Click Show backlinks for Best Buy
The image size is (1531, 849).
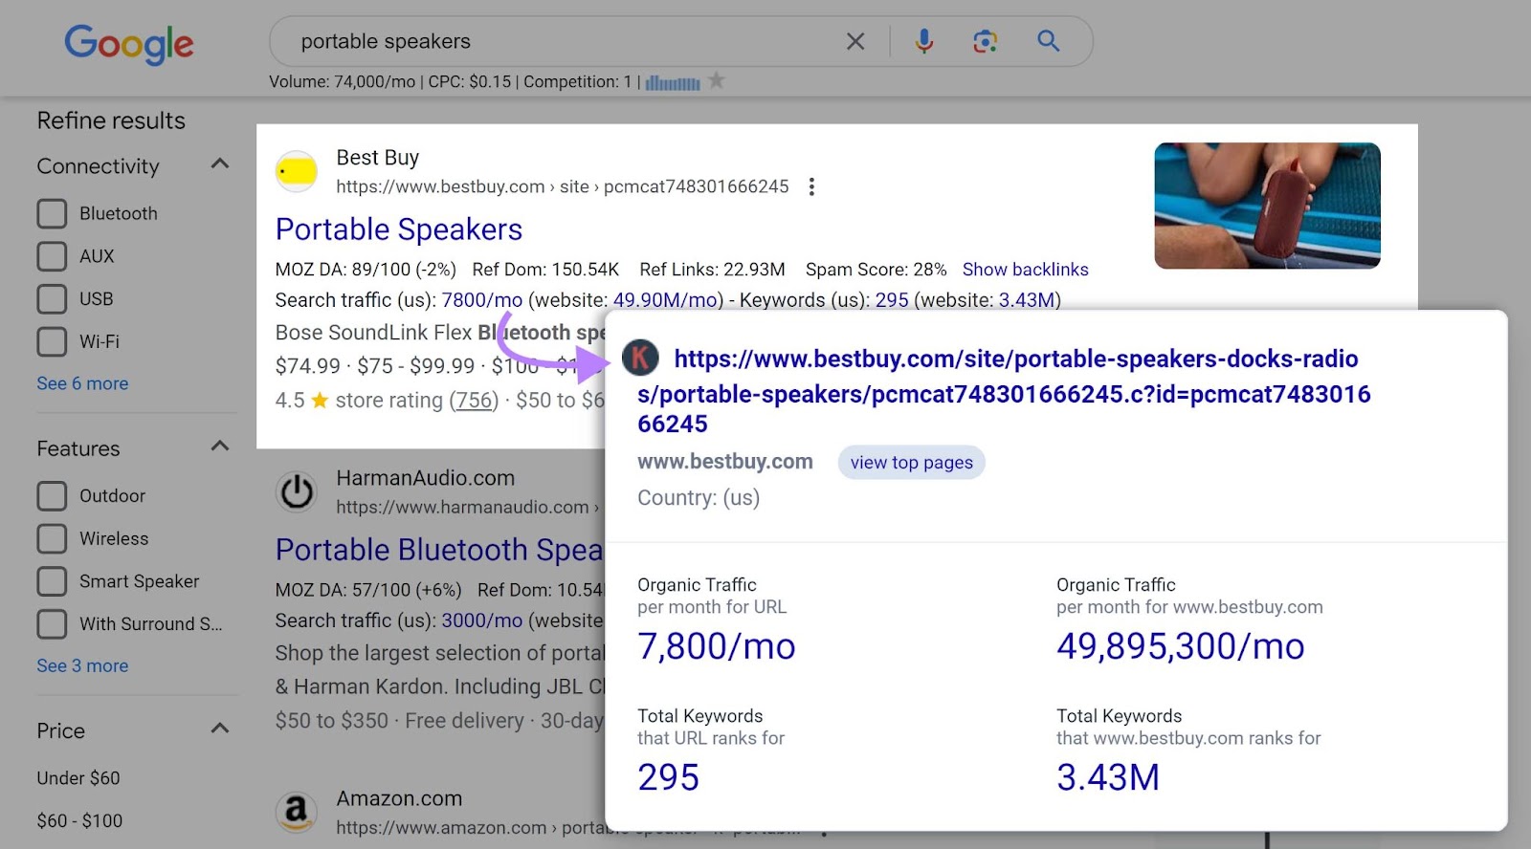pos(1025,270)
